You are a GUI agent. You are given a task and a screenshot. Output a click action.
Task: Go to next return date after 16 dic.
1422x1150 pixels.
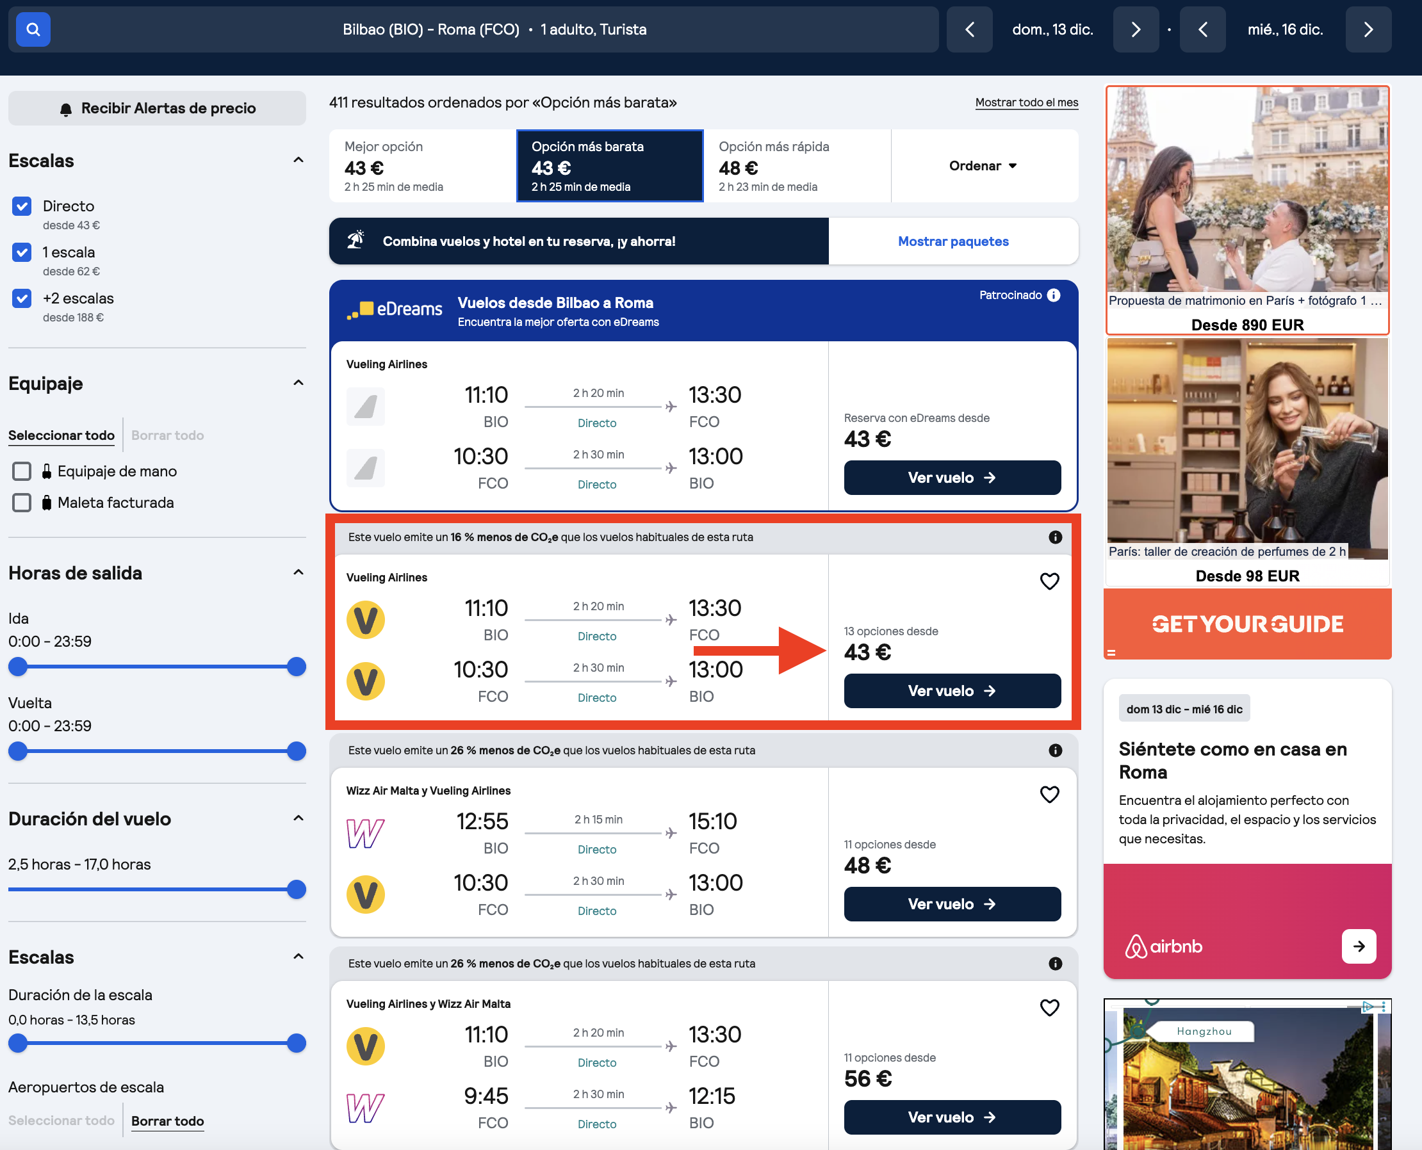pos(1368,29)
